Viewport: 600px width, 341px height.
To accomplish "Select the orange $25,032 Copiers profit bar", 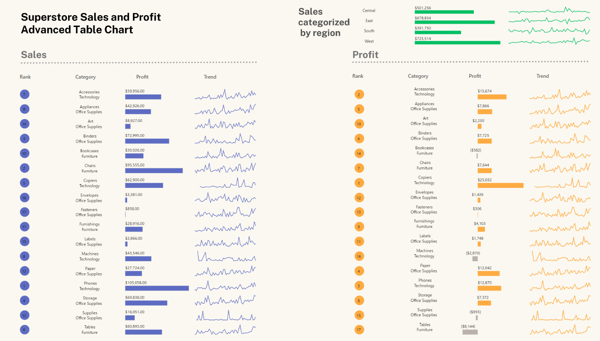I will pos(500,185).
